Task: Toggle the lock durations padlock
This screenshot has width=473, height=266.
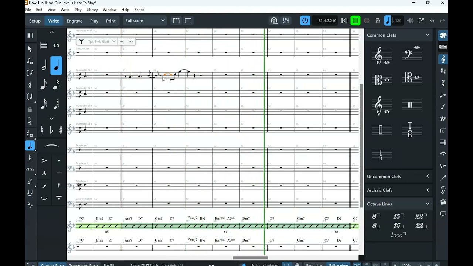Action: coord(30,109)
